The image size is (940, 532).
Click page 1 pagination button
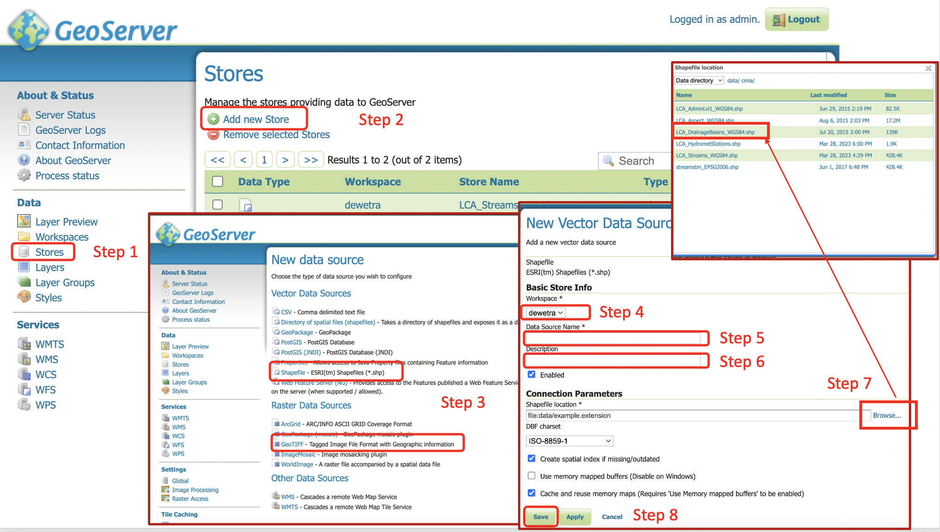click(264, 160)
